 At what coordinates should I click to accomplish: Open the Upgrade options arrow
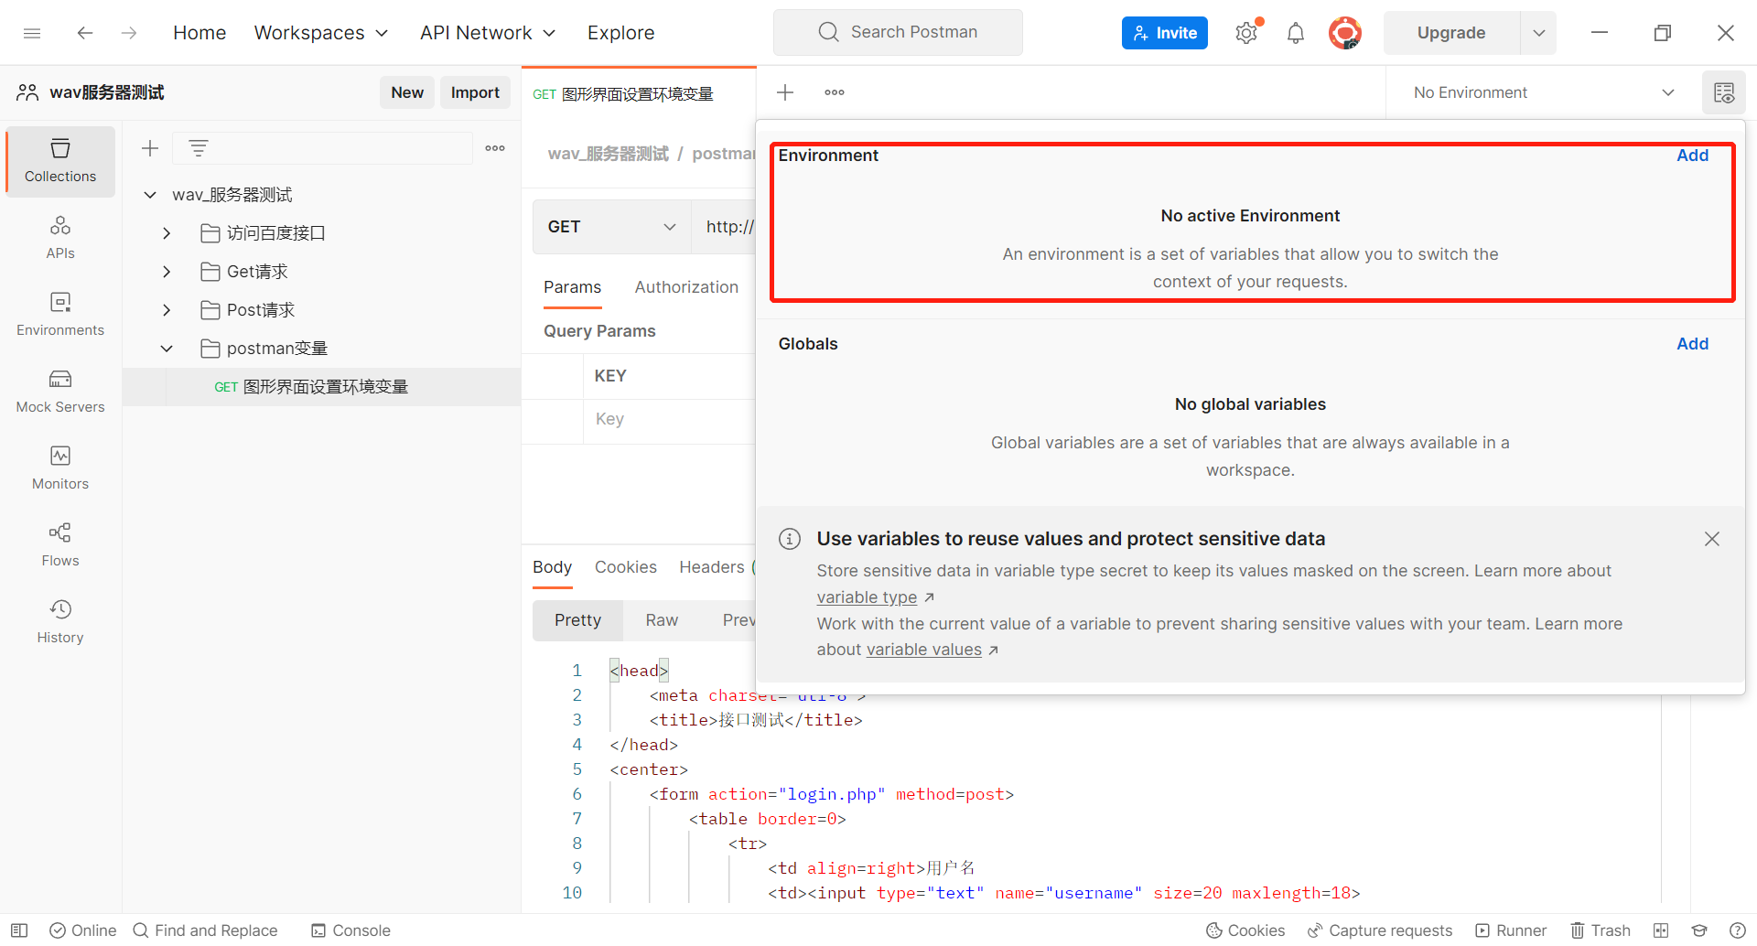pyautogui.click(x=1539, y=33)
